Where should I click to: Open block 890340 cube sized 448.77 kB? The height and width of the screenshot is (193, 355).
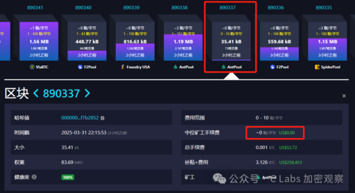click(87, 41)
